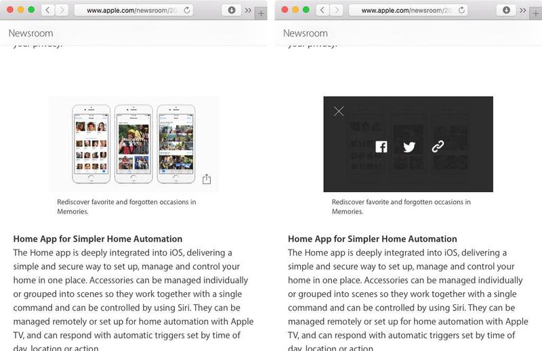Open the Newsroom link in the right window
The image size is (542, 351).
coord(306,33)
